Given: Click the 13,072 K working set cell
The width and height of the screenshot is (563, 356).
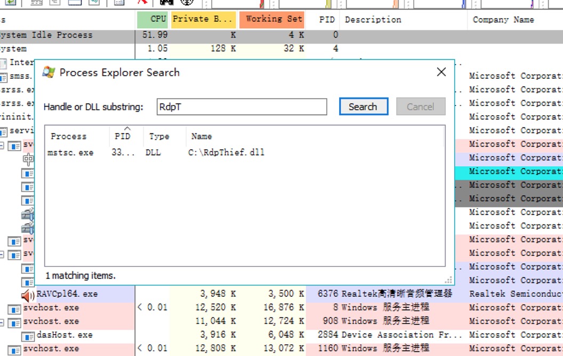Looking at the screenshot, I should pyautogui.click(x=284, y=349).
